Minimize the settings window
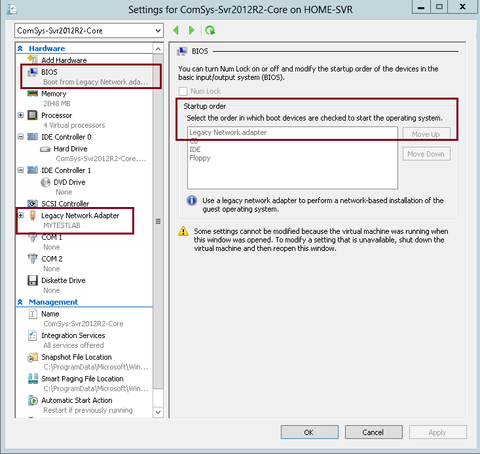The width and height of the screenshot is (480, 454). 421,7
